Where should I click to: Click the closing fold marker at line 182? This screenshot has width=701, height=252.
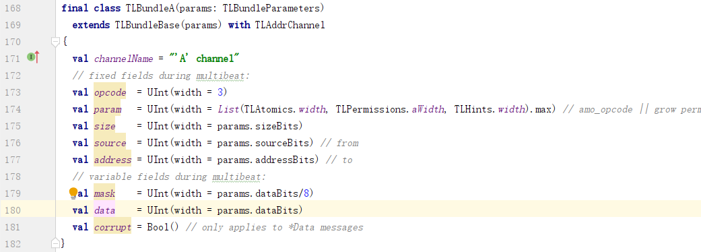[55, 243]
